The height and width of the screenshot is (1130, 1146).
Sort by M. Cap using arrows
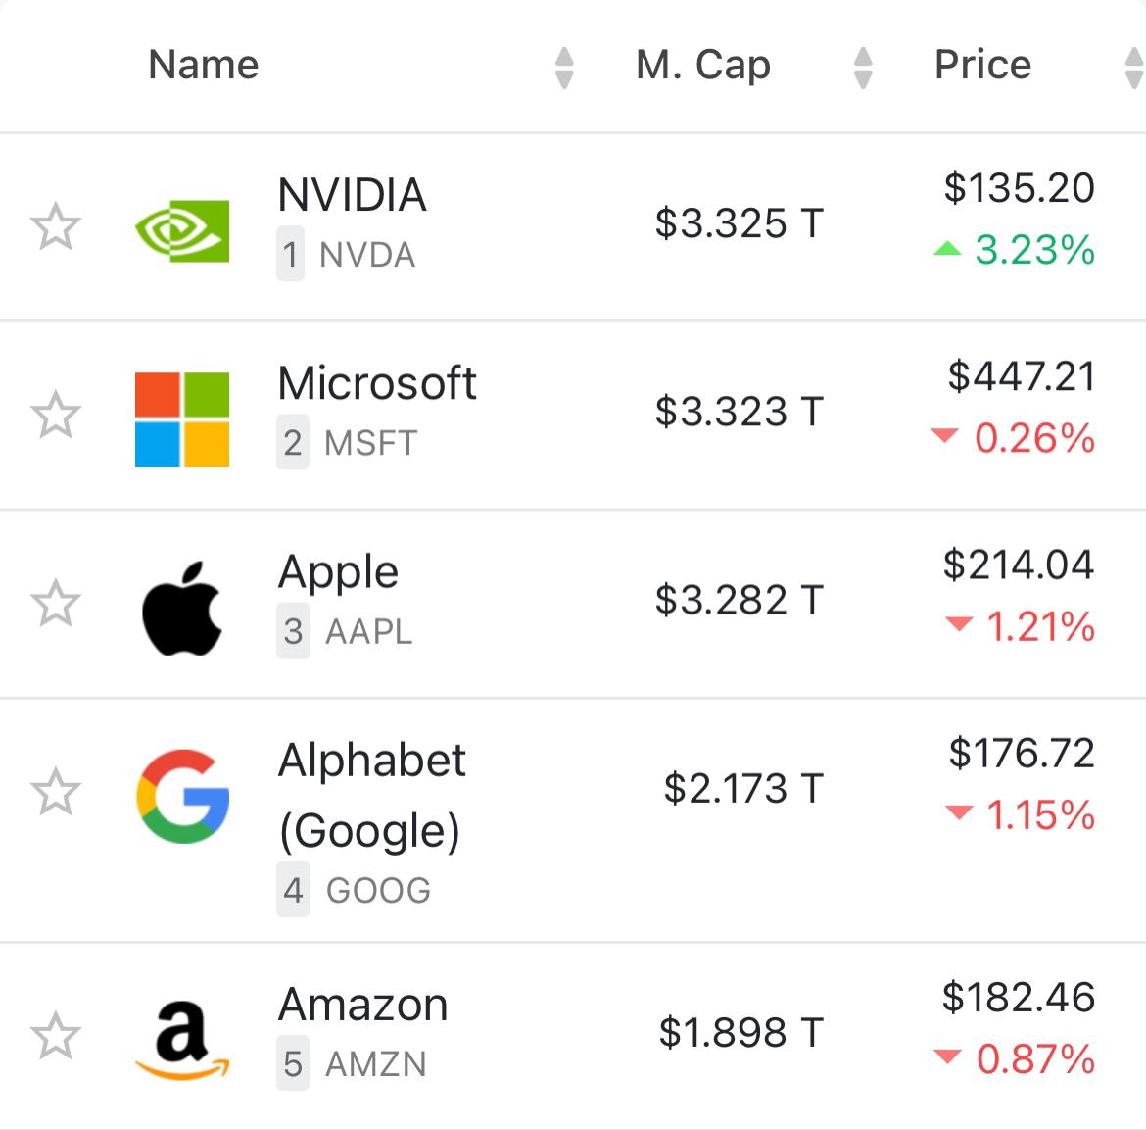[863, 68]
